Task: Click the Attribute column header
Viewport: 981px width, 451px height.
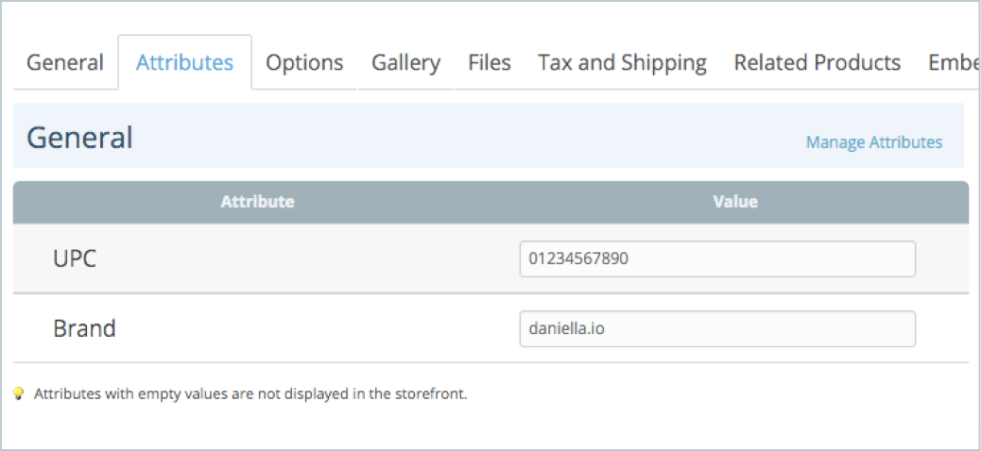Action: tap(258, 202)
